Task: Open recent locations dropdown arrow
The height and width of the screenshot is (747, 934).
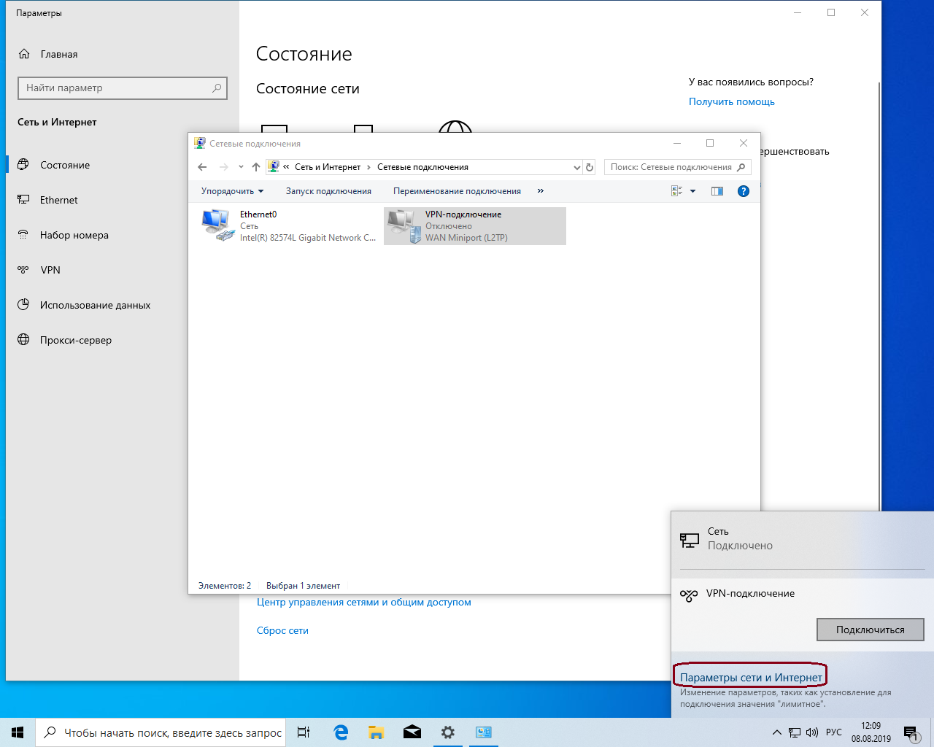Action: tap(241, 167)
